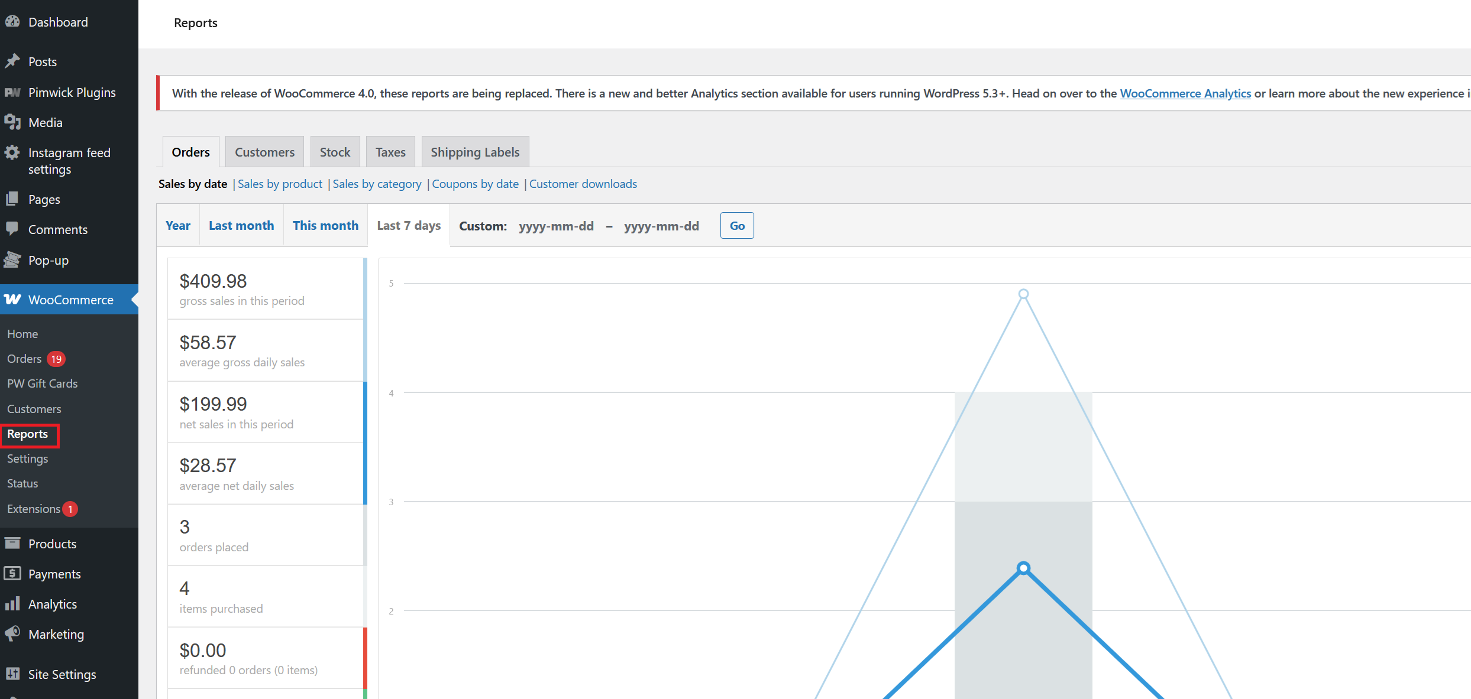Click the Go button
This screenshot has height=699, width=1471.
(x=737, y=225)
